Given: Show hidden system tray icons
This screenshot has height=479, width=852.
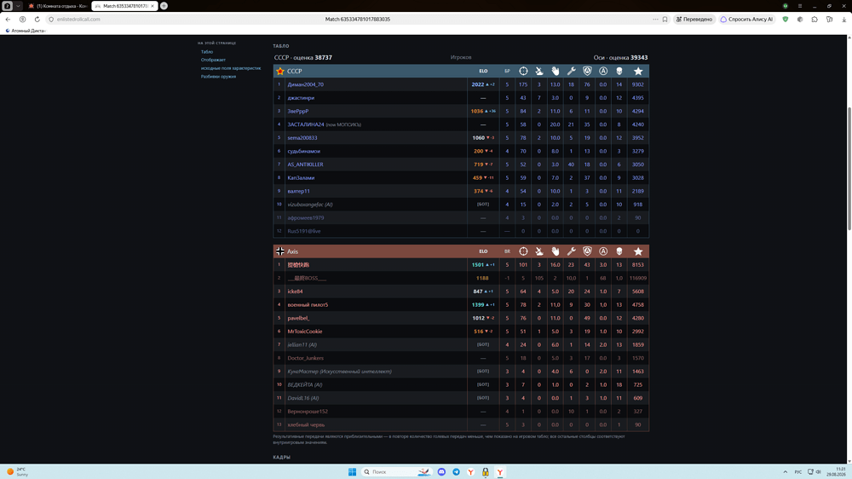Looking at the screenshot, I should [x=785, y=472].
